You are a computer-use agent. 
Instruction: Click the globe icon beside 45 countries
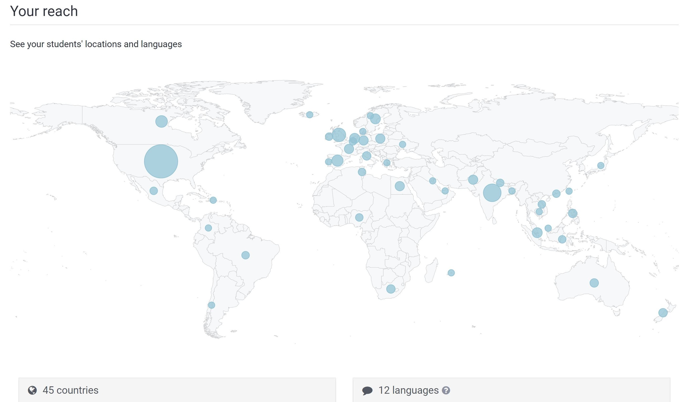[x=32, y=390]
